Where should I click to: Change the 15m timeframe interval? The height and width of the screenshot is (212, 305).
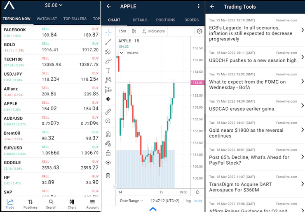click(x=122, y=31)
